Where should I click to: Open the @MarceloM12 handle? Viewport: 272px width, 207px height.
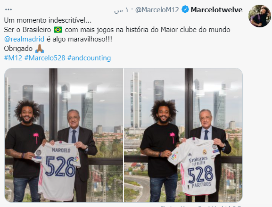(x=157, y=10)
